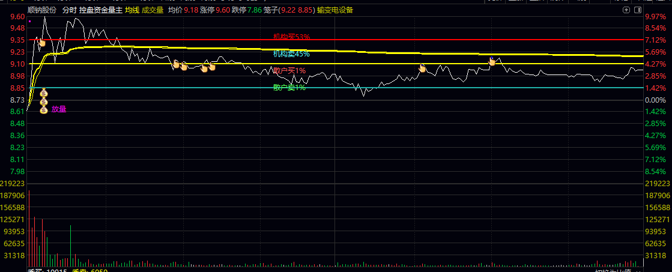Click the 9.35 price axis label

(17, 40)
